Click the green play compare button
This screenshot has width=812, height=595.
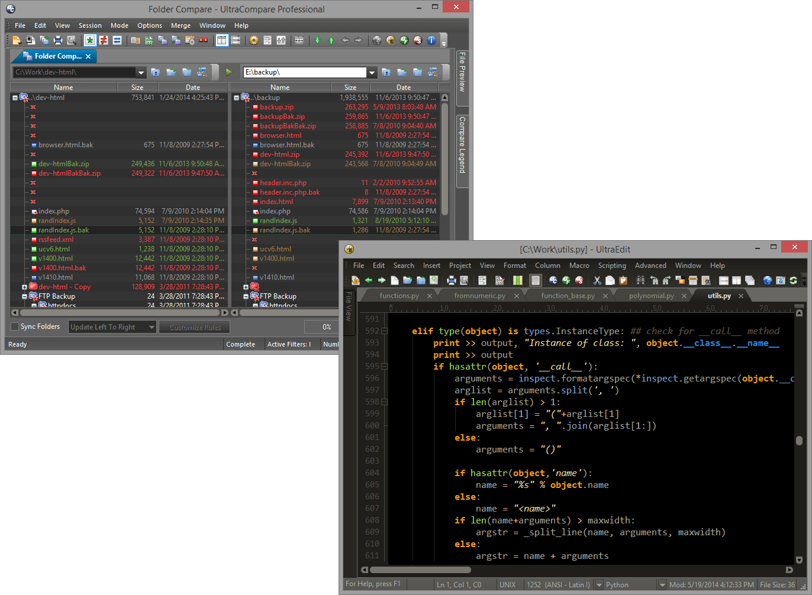tap(229, 72)
